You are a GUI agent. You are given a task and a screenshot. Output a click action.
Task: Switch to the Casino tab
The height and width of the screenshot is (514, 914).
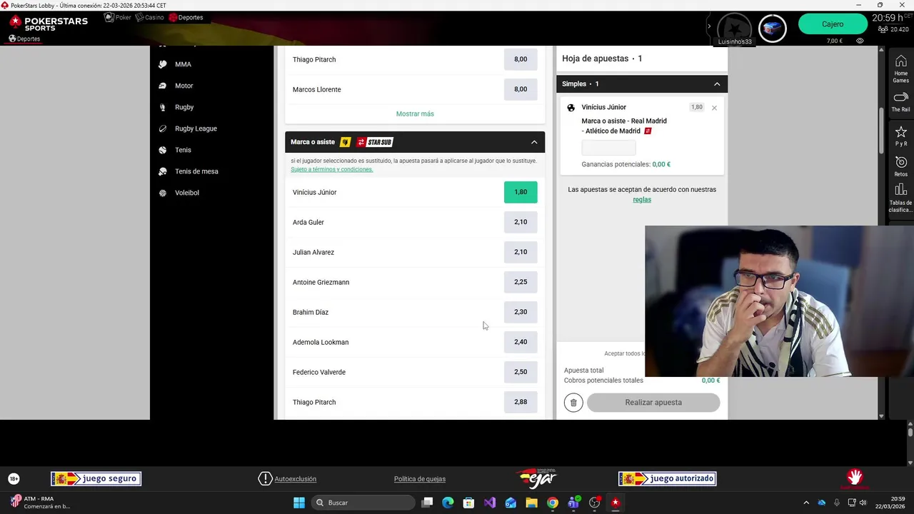(x=150, y=17)
